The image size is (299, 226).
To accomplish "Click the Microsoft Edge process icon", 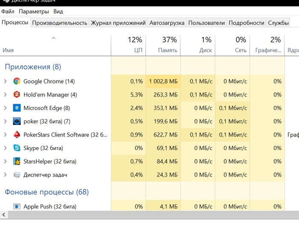I will point(17,108).
